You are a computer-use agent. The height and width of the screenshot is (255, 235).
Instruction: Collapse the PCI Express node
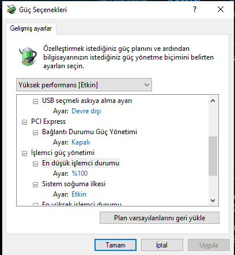pyautogui.click(x=24, y=122)
